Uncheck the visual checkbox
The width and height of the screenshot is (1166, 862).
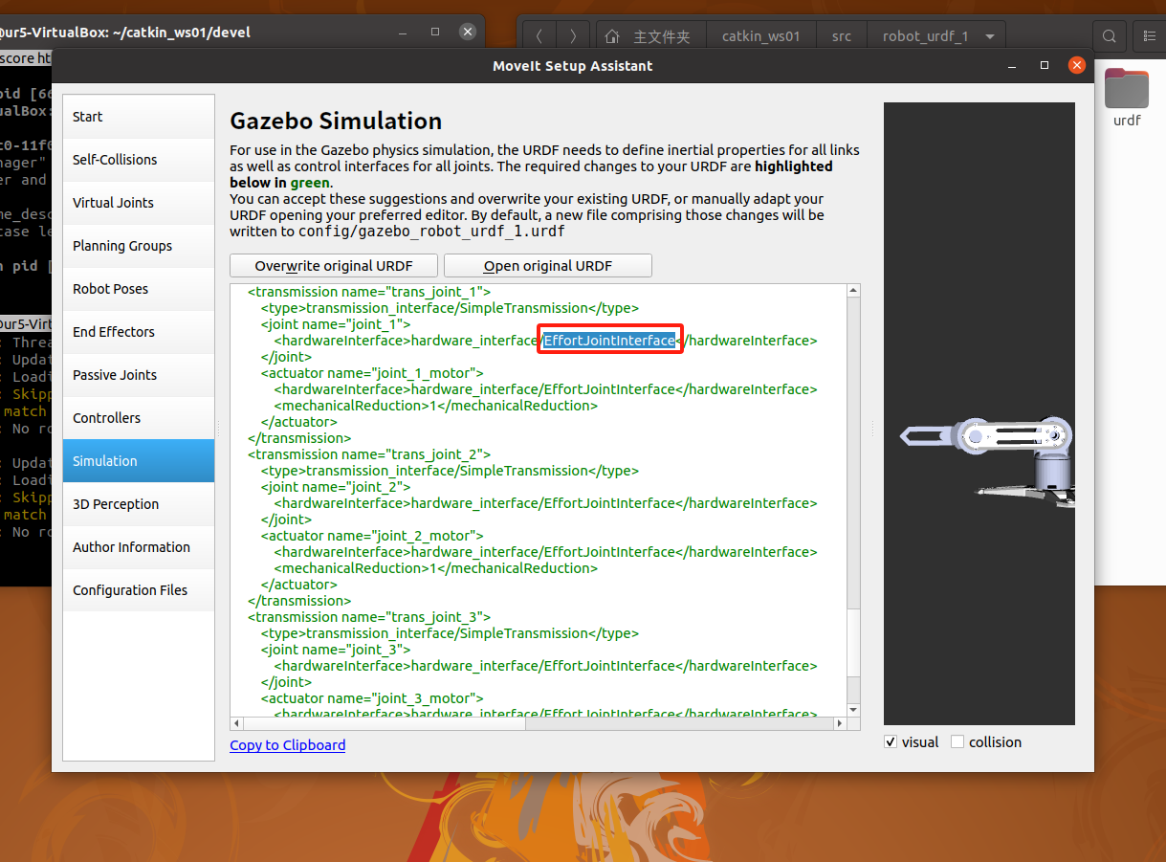pos(891,742)
